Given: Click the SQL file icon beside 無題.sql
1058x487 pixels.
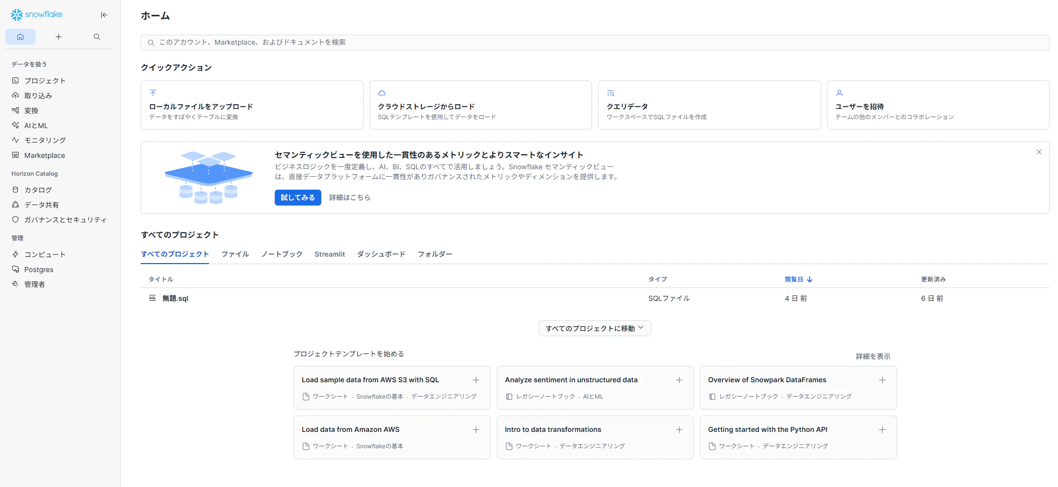Looking at the screenshot, I should 152,298.
